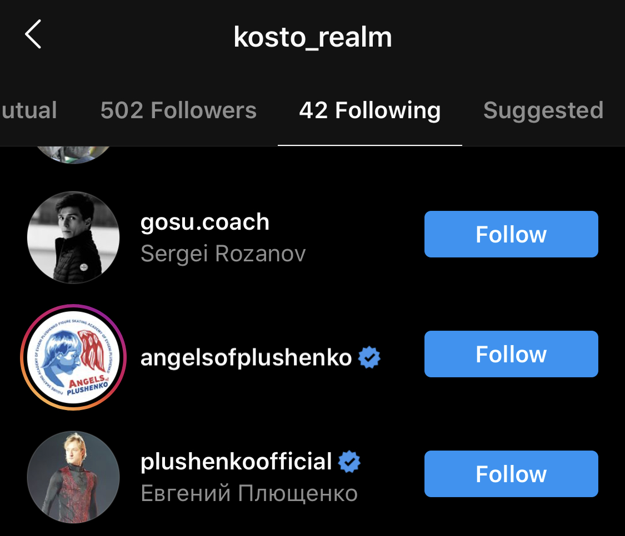Image resolution: width=625 pixels, height=536 pixels.
Task: Open plushenkoofficial profile picture
Action: [x=73, y=477]
